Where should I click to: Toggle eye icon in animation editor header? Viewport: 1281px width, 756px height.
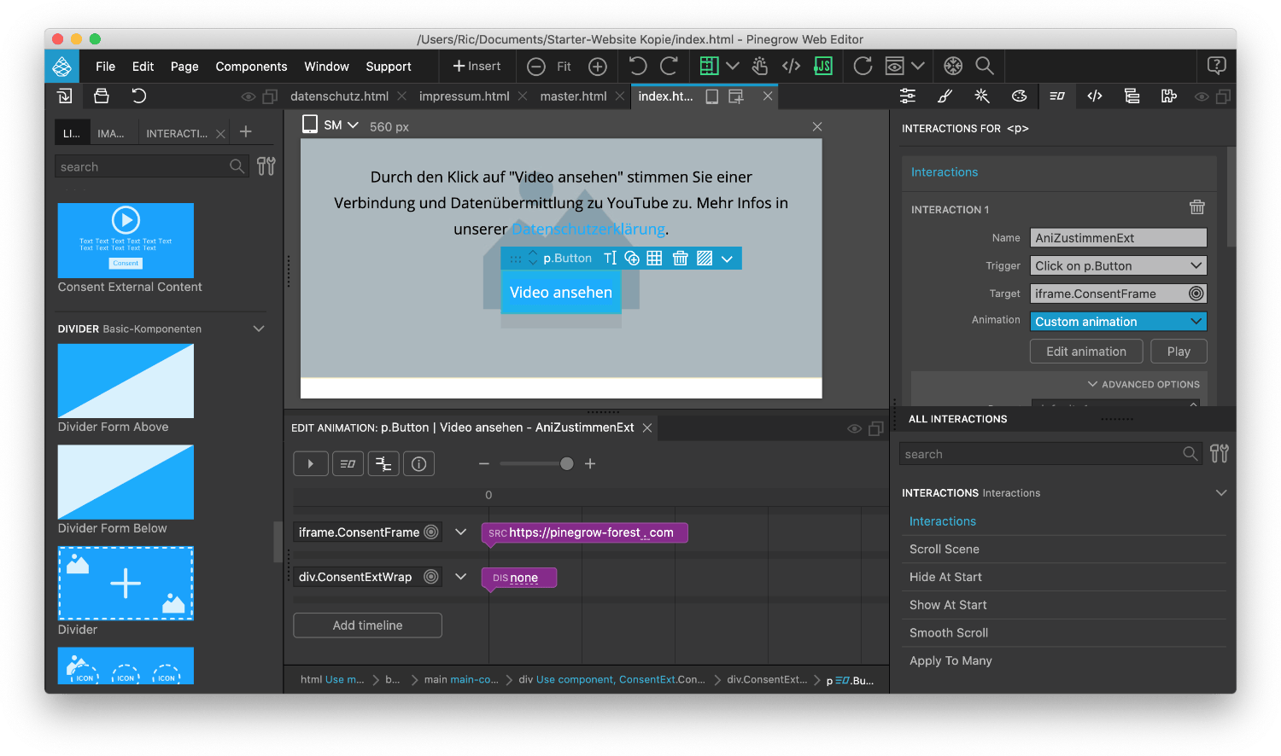coord(854,429)
